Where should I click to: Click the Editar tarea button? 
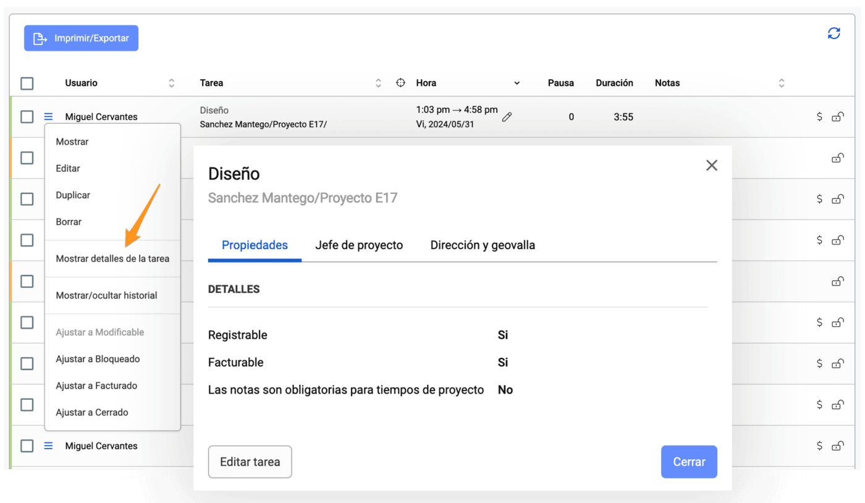(250, 462)
